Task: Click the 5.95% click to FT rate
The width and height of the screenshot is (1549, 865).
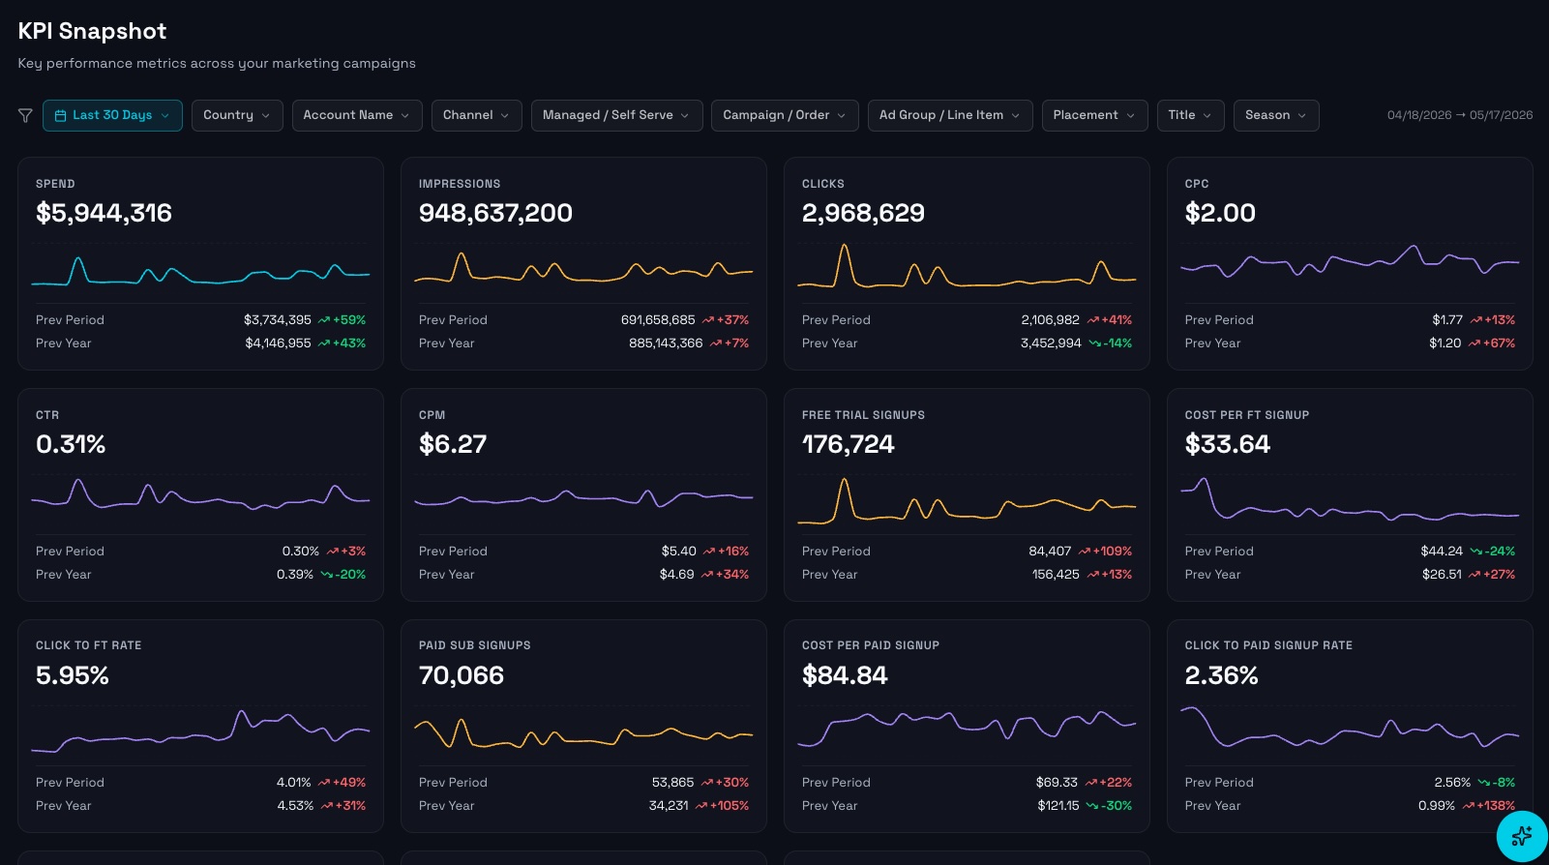Action: tap(73, 675)
